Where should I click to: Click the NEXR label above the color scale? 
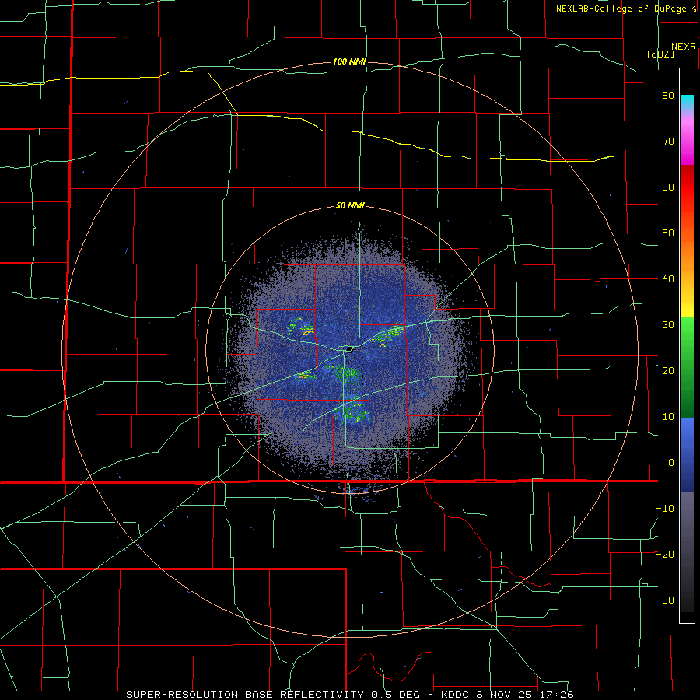pos(683,47)
